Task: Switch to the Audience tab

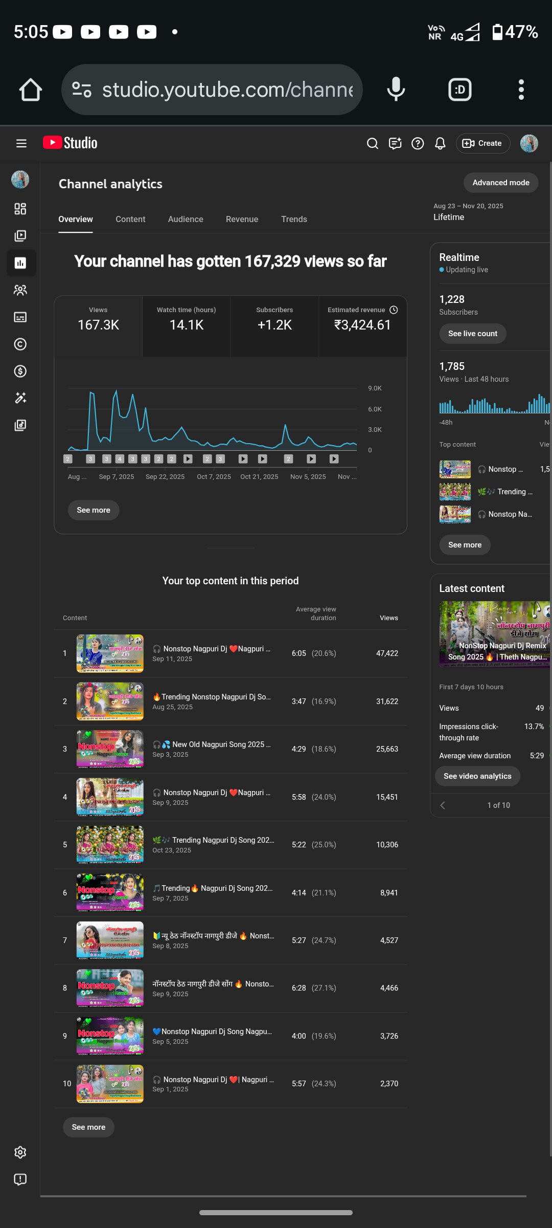Action: (x=186, y=219)
